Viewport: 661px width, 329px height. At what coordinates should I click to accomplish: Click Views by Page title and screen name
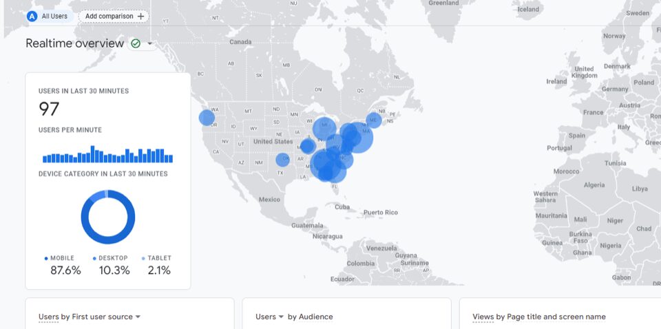[539, 317]
